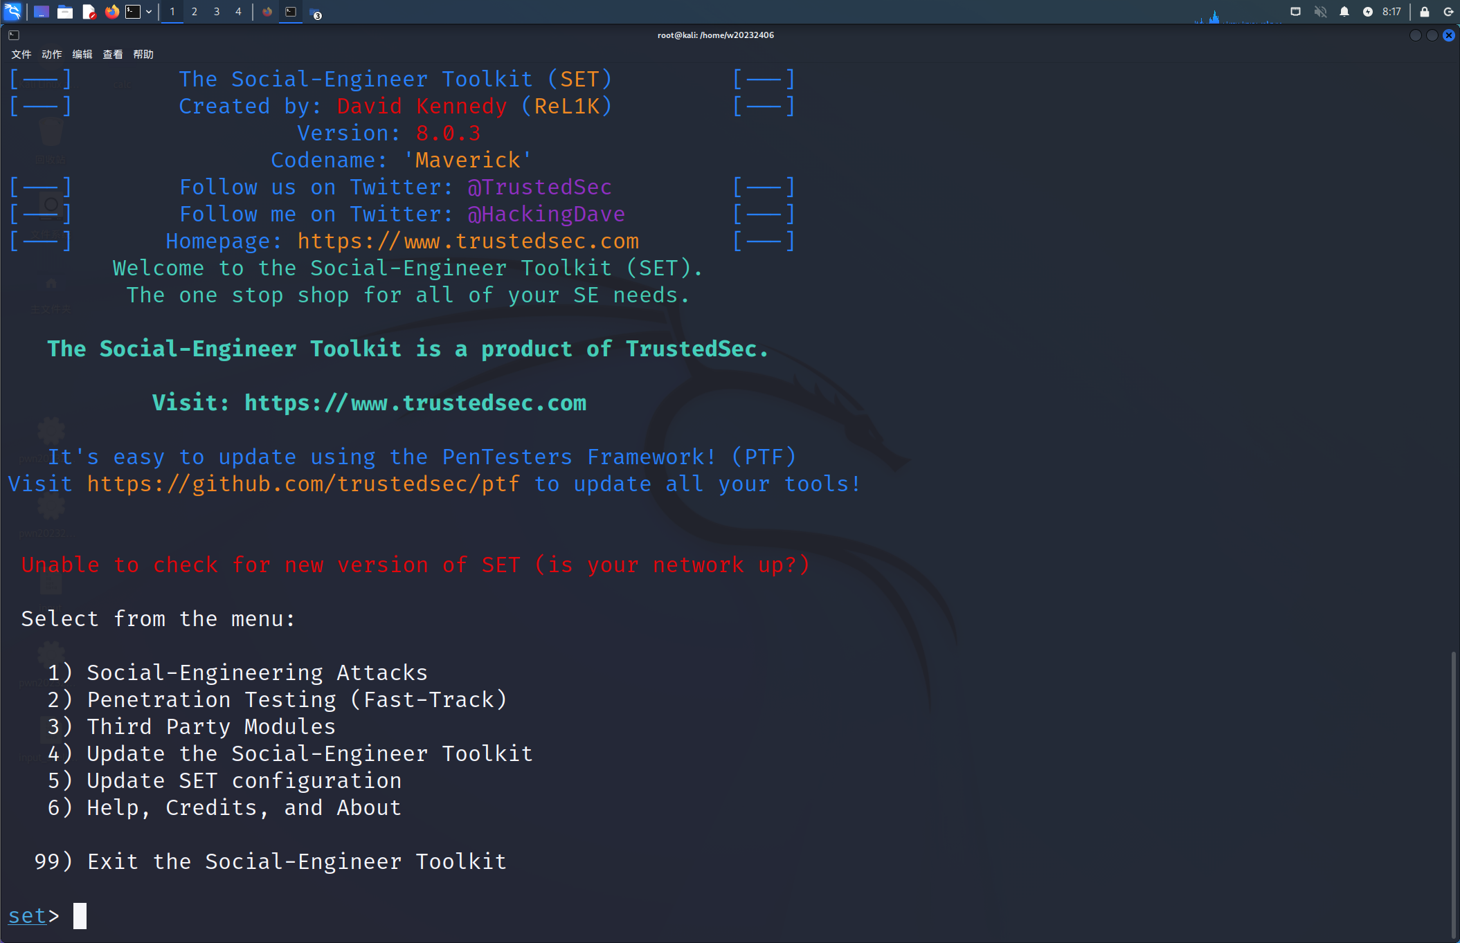The height and width of the screenshot is (943, 1460).
Task: Launch the file manager from the panel
Action: (x=65, y=12)
